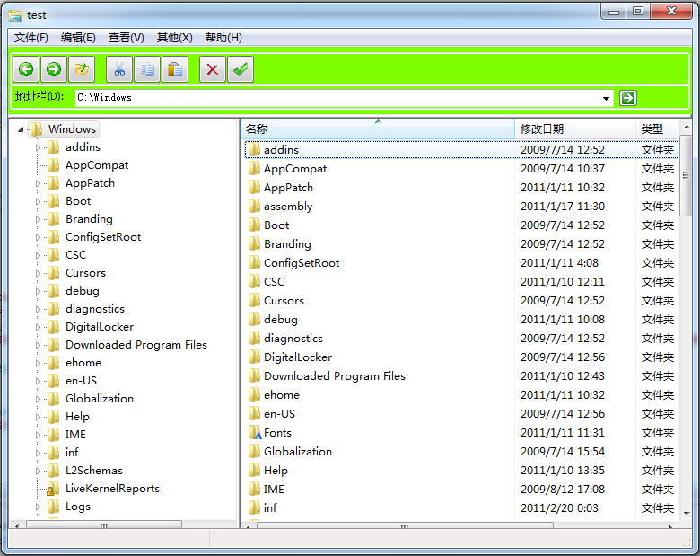Open the 帮助(H) menu
This screenshot has height=556, width=700.
pos(223,38)
